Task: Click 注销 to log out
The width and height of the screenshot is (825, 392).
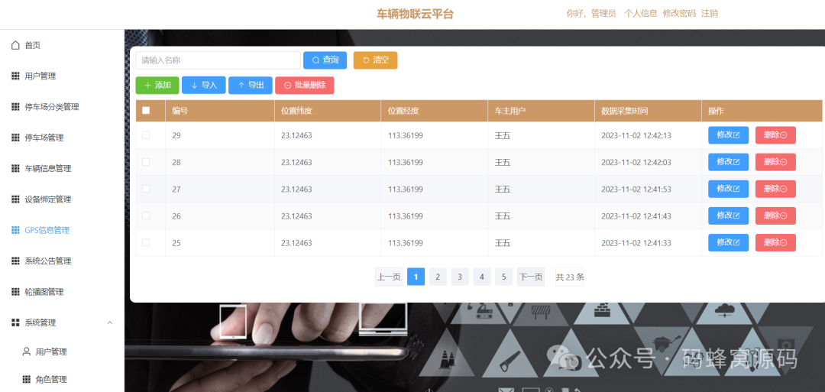Action: point(710,14)
